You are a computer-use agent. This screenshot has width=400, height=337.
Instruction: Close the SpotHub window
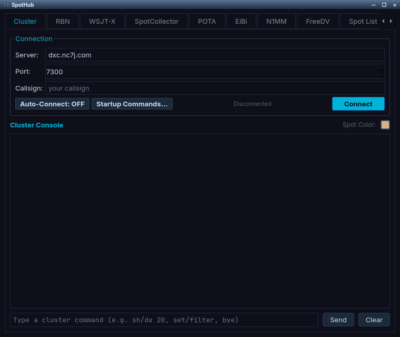coord(394,5)
